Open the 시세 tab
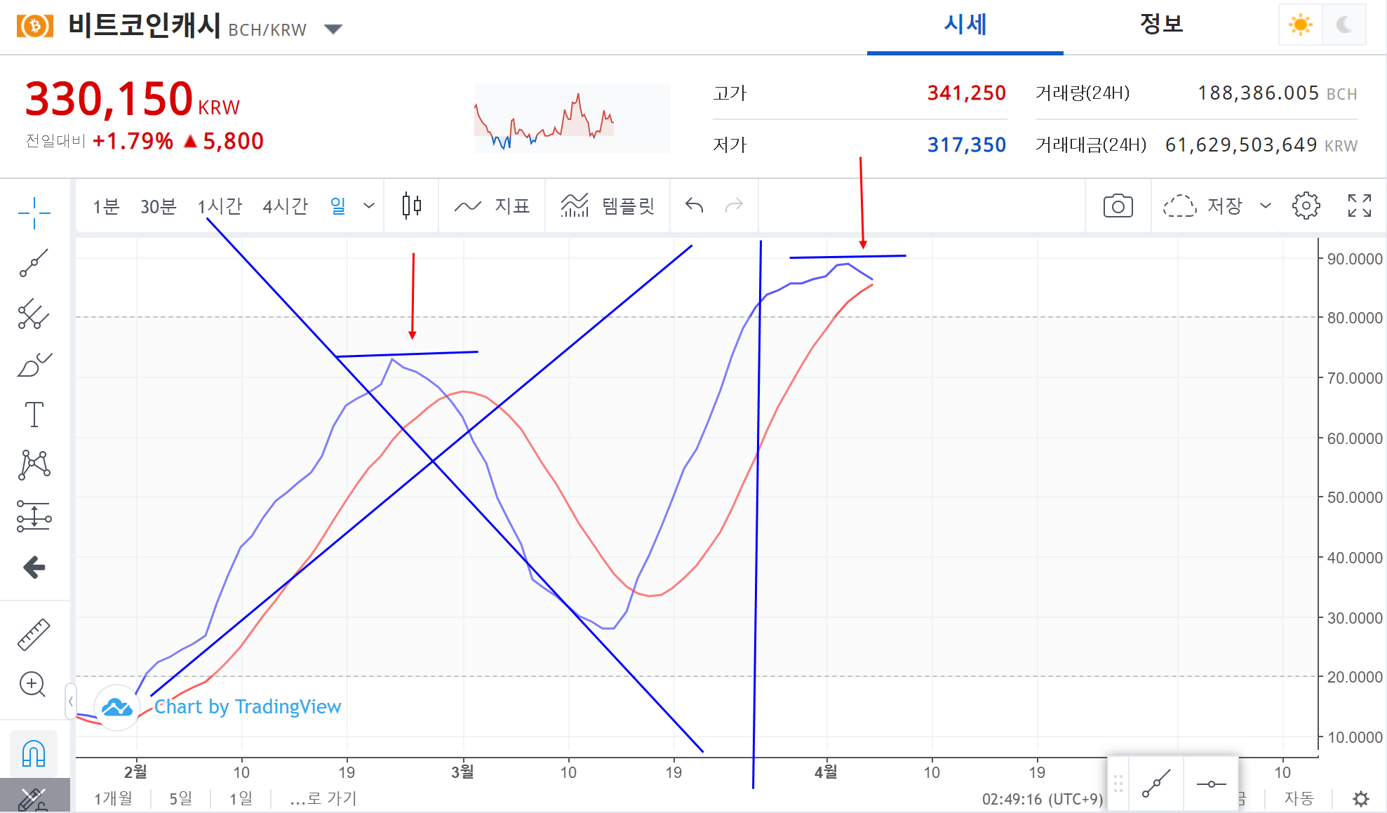1387x813 pixels. point(965,25)
